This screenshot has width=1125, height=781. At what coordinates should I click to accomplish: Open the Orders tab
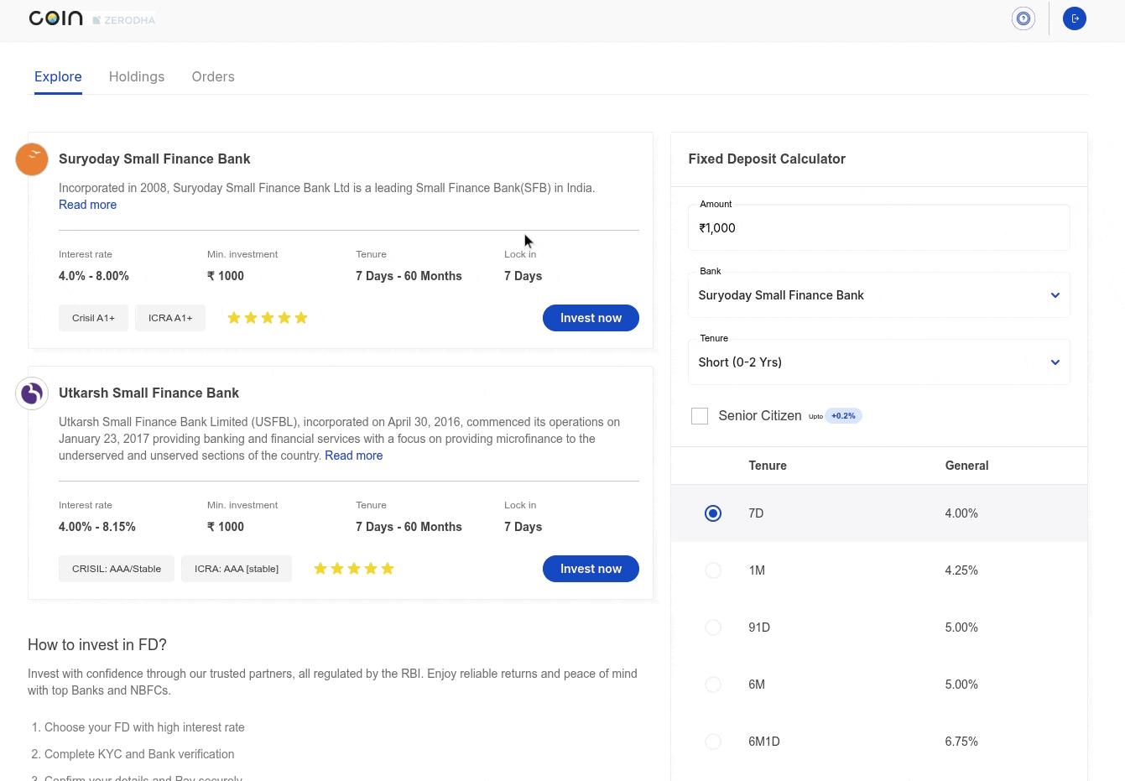213,76
